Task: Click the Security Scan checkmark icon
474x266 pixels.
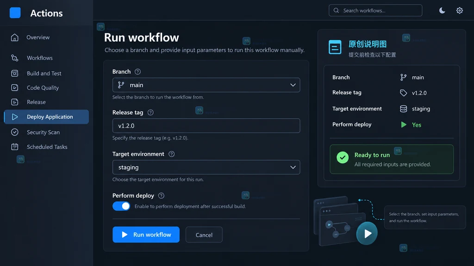Action: [14, 132]
